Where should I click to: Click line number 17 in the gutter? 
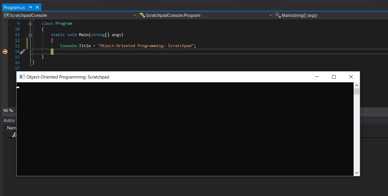click(x=17, y=68)
